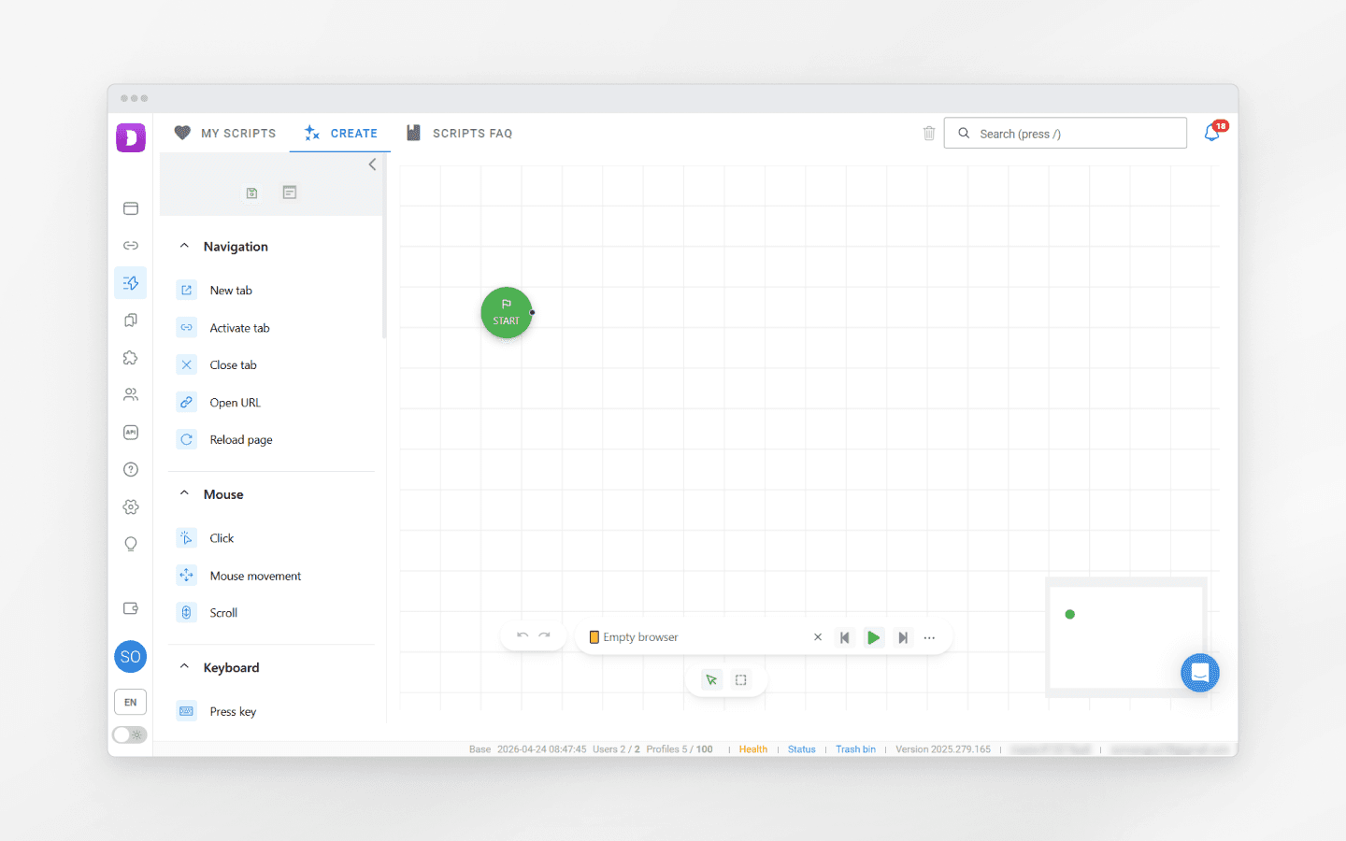Collapse the Mouse section
Screen dimensions: 1346x841
[x=184, y=494]
